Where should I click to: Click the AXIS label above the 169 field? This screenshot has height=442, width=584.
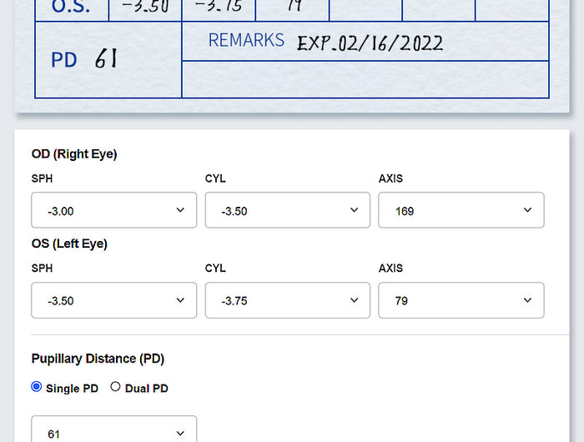coord(390,178)
